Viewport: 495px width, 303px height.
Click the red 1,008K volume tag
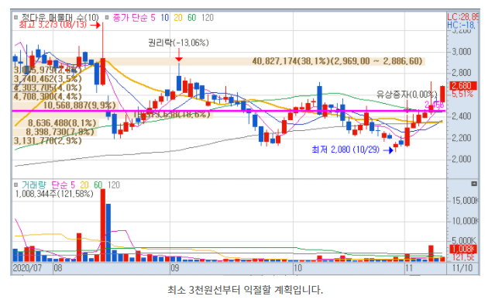tap(463, 249)
